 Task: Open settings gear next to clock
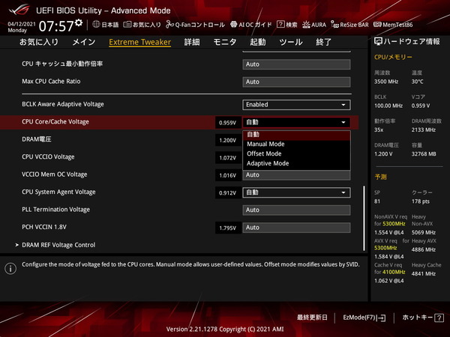tap(79, 22)
